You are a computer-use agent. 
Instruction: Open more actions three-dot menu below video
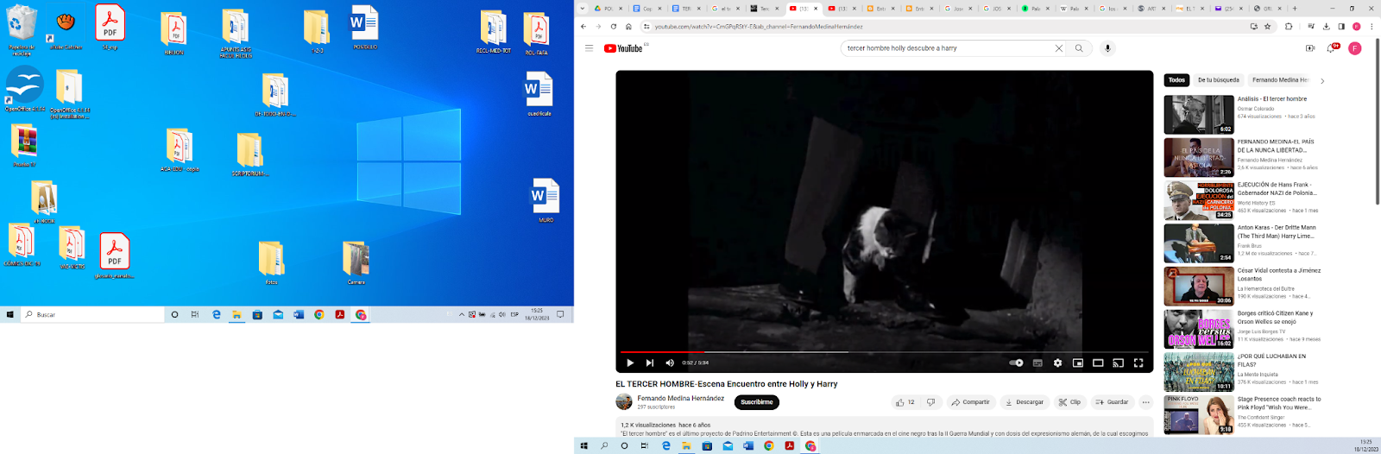(x=1145, y=402)
